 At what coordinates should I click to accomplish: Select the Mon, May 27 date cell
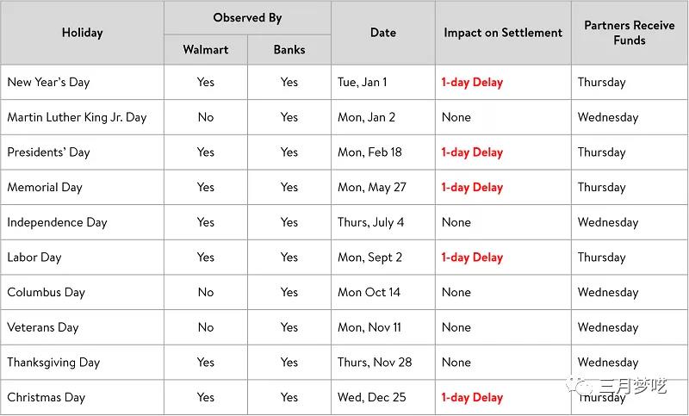pos(372,188)
